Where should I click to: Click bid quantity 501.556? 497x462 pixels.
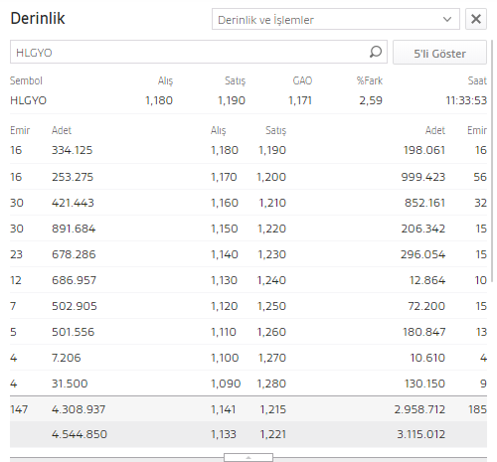tap(73, 332)
